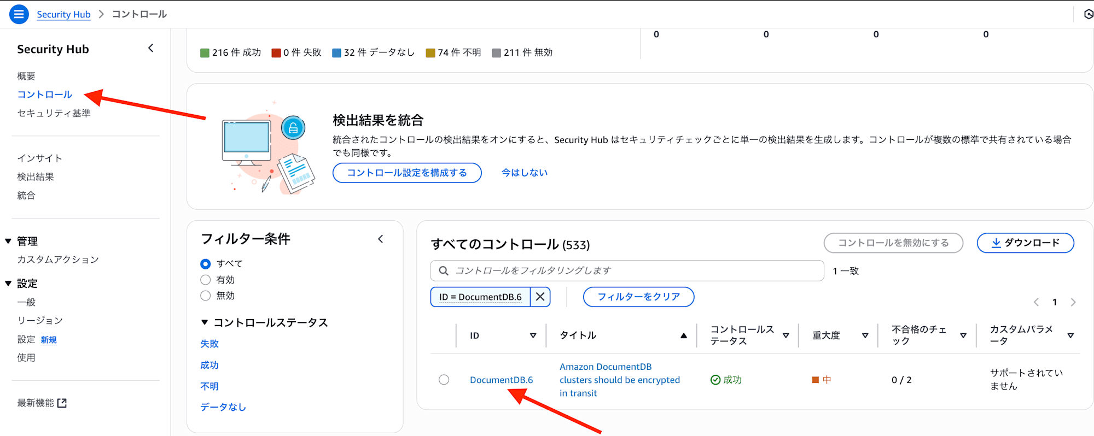
Task: Open 使用 in the sidebar
Action: click(26, 357)
